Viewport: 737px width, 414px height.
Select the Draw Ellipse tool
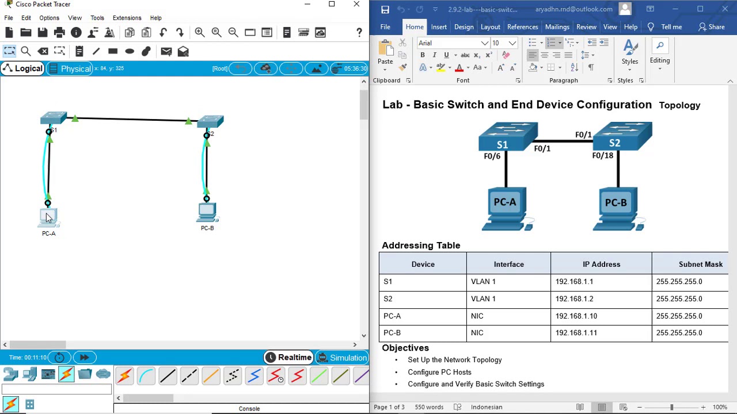tap(130, 52)
